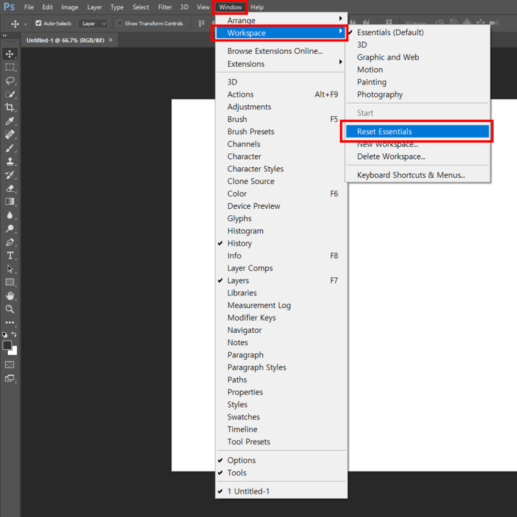Click Browse Extensions Online...

tap(281, 51)
